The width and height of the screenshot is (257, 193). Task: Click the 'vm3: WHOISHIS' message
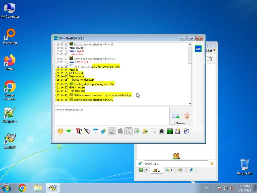tap(80, 62)
